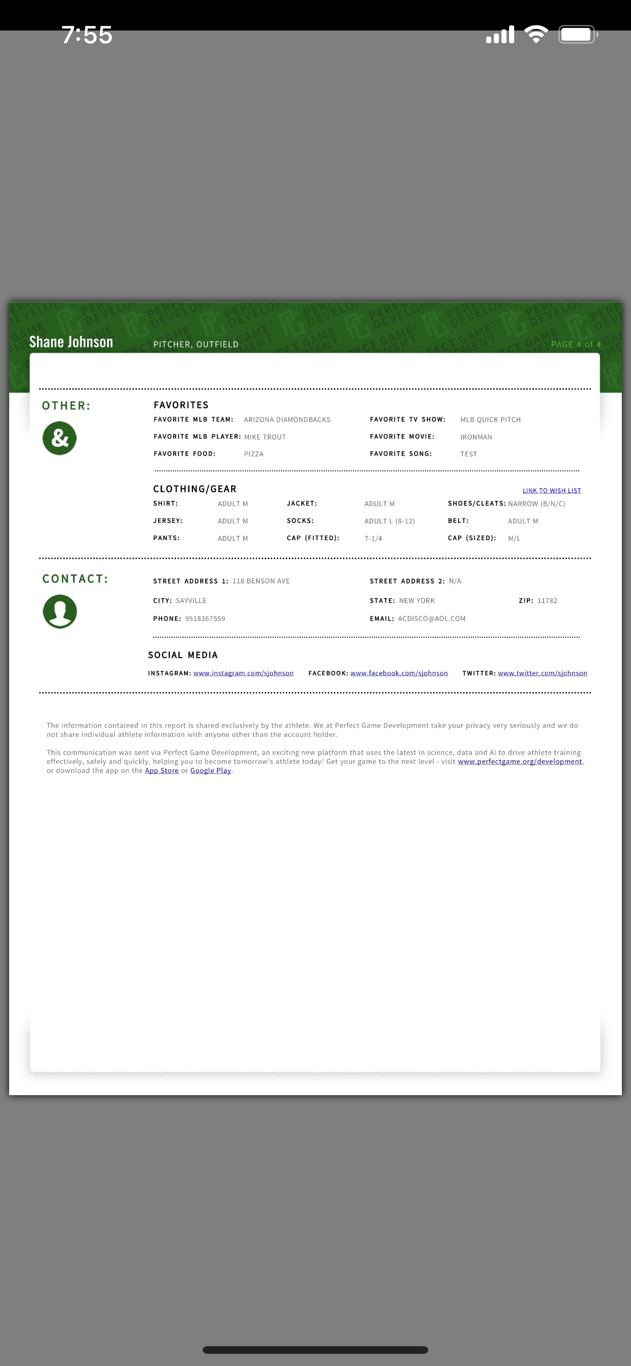Open the Instagram profile link

point(243,673)
